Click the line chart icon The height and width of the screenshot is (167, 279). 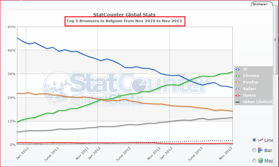pyautogui.click(x=260, y=140)
